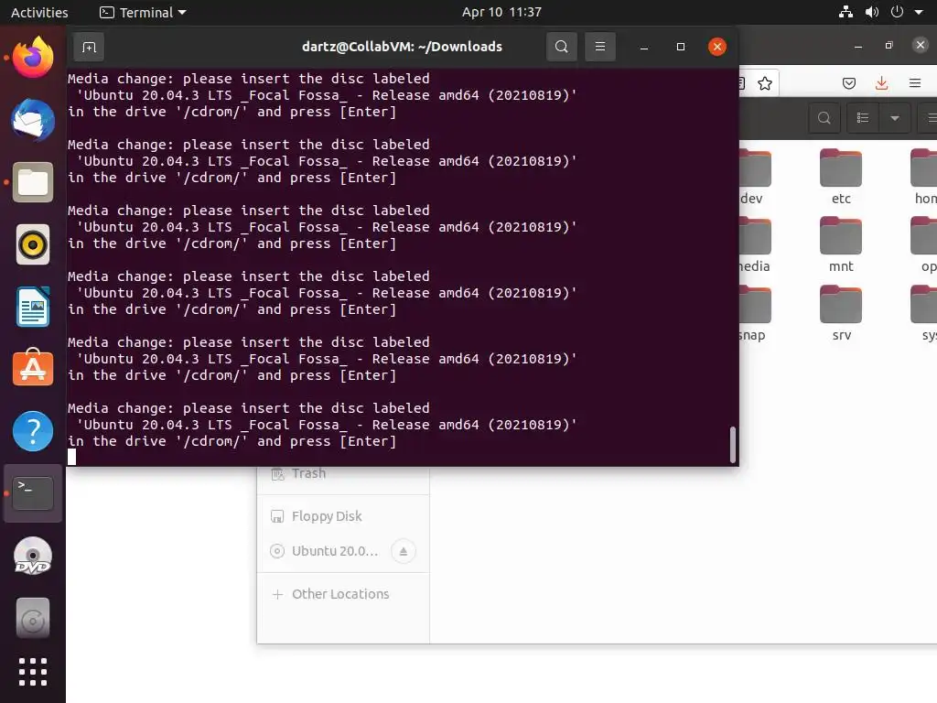
Task: Open the Files app in the dock
Action: tap(33, 182)
